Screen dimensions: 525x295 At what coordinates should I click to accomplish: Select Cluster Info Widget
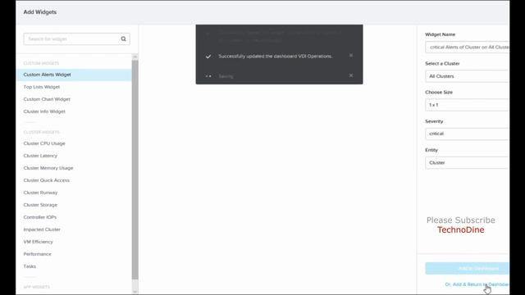(x=44, y=111)
